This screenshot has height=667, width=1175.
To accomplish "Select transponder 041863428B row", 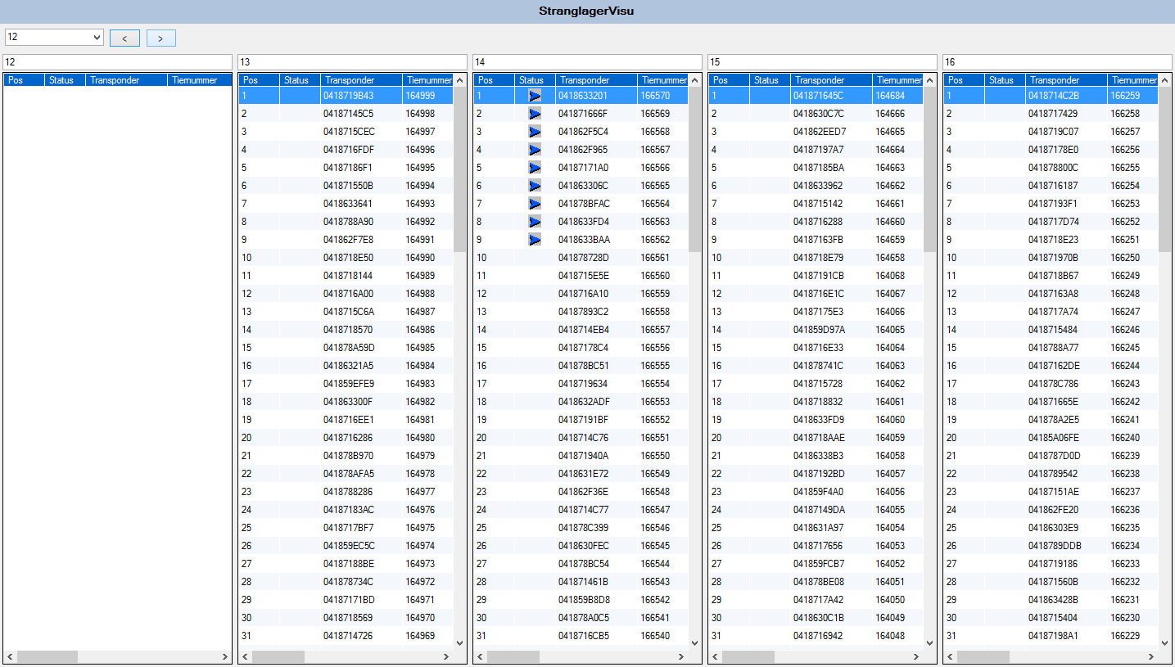I will tap(1051, 600).
